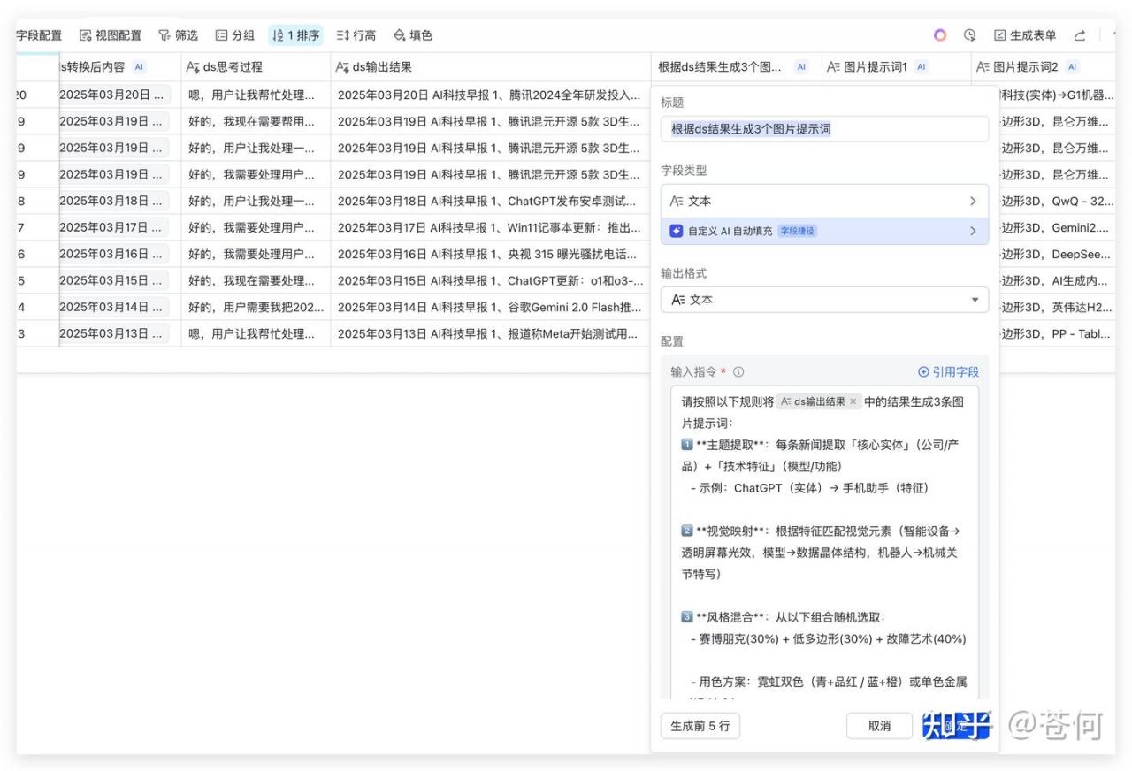Select cell 嗯，用户让我帮忙处理 in 03月20日 row

point(256,95)
